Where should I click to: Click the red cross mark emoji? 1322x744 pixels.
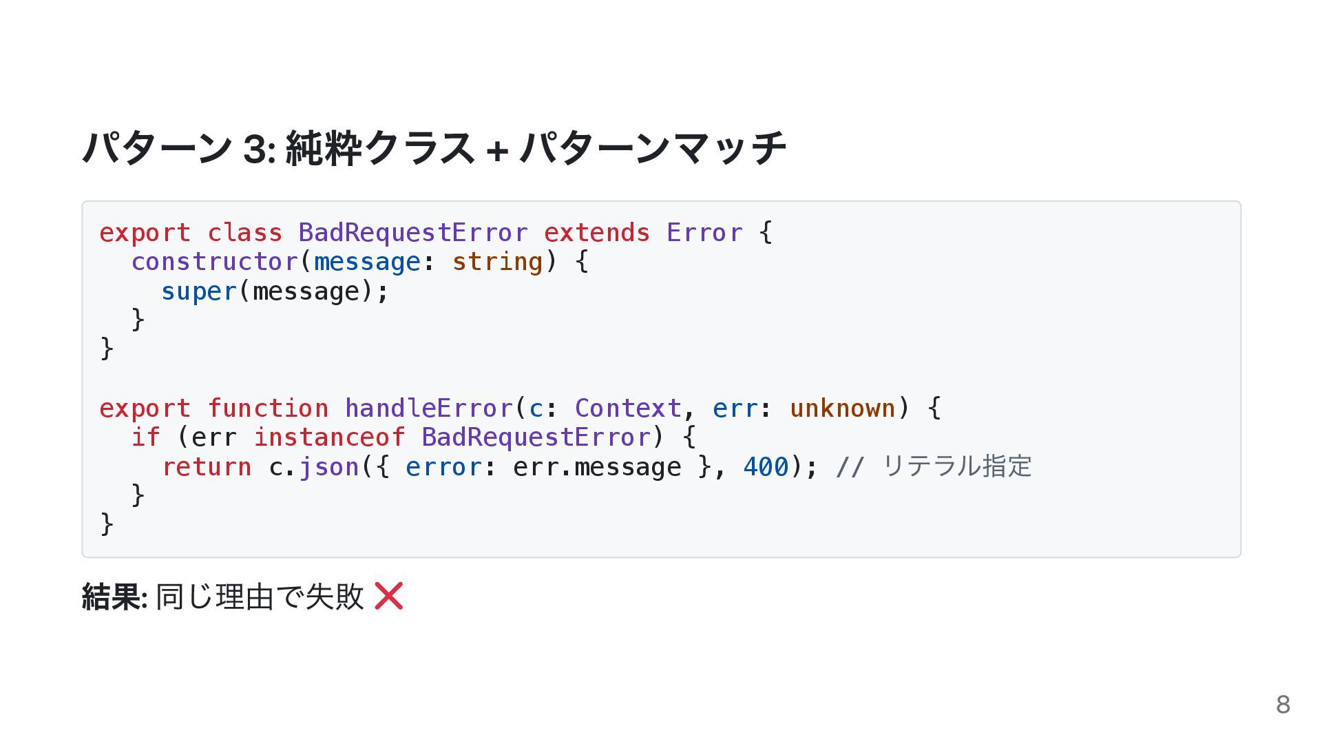click(389, 596)
